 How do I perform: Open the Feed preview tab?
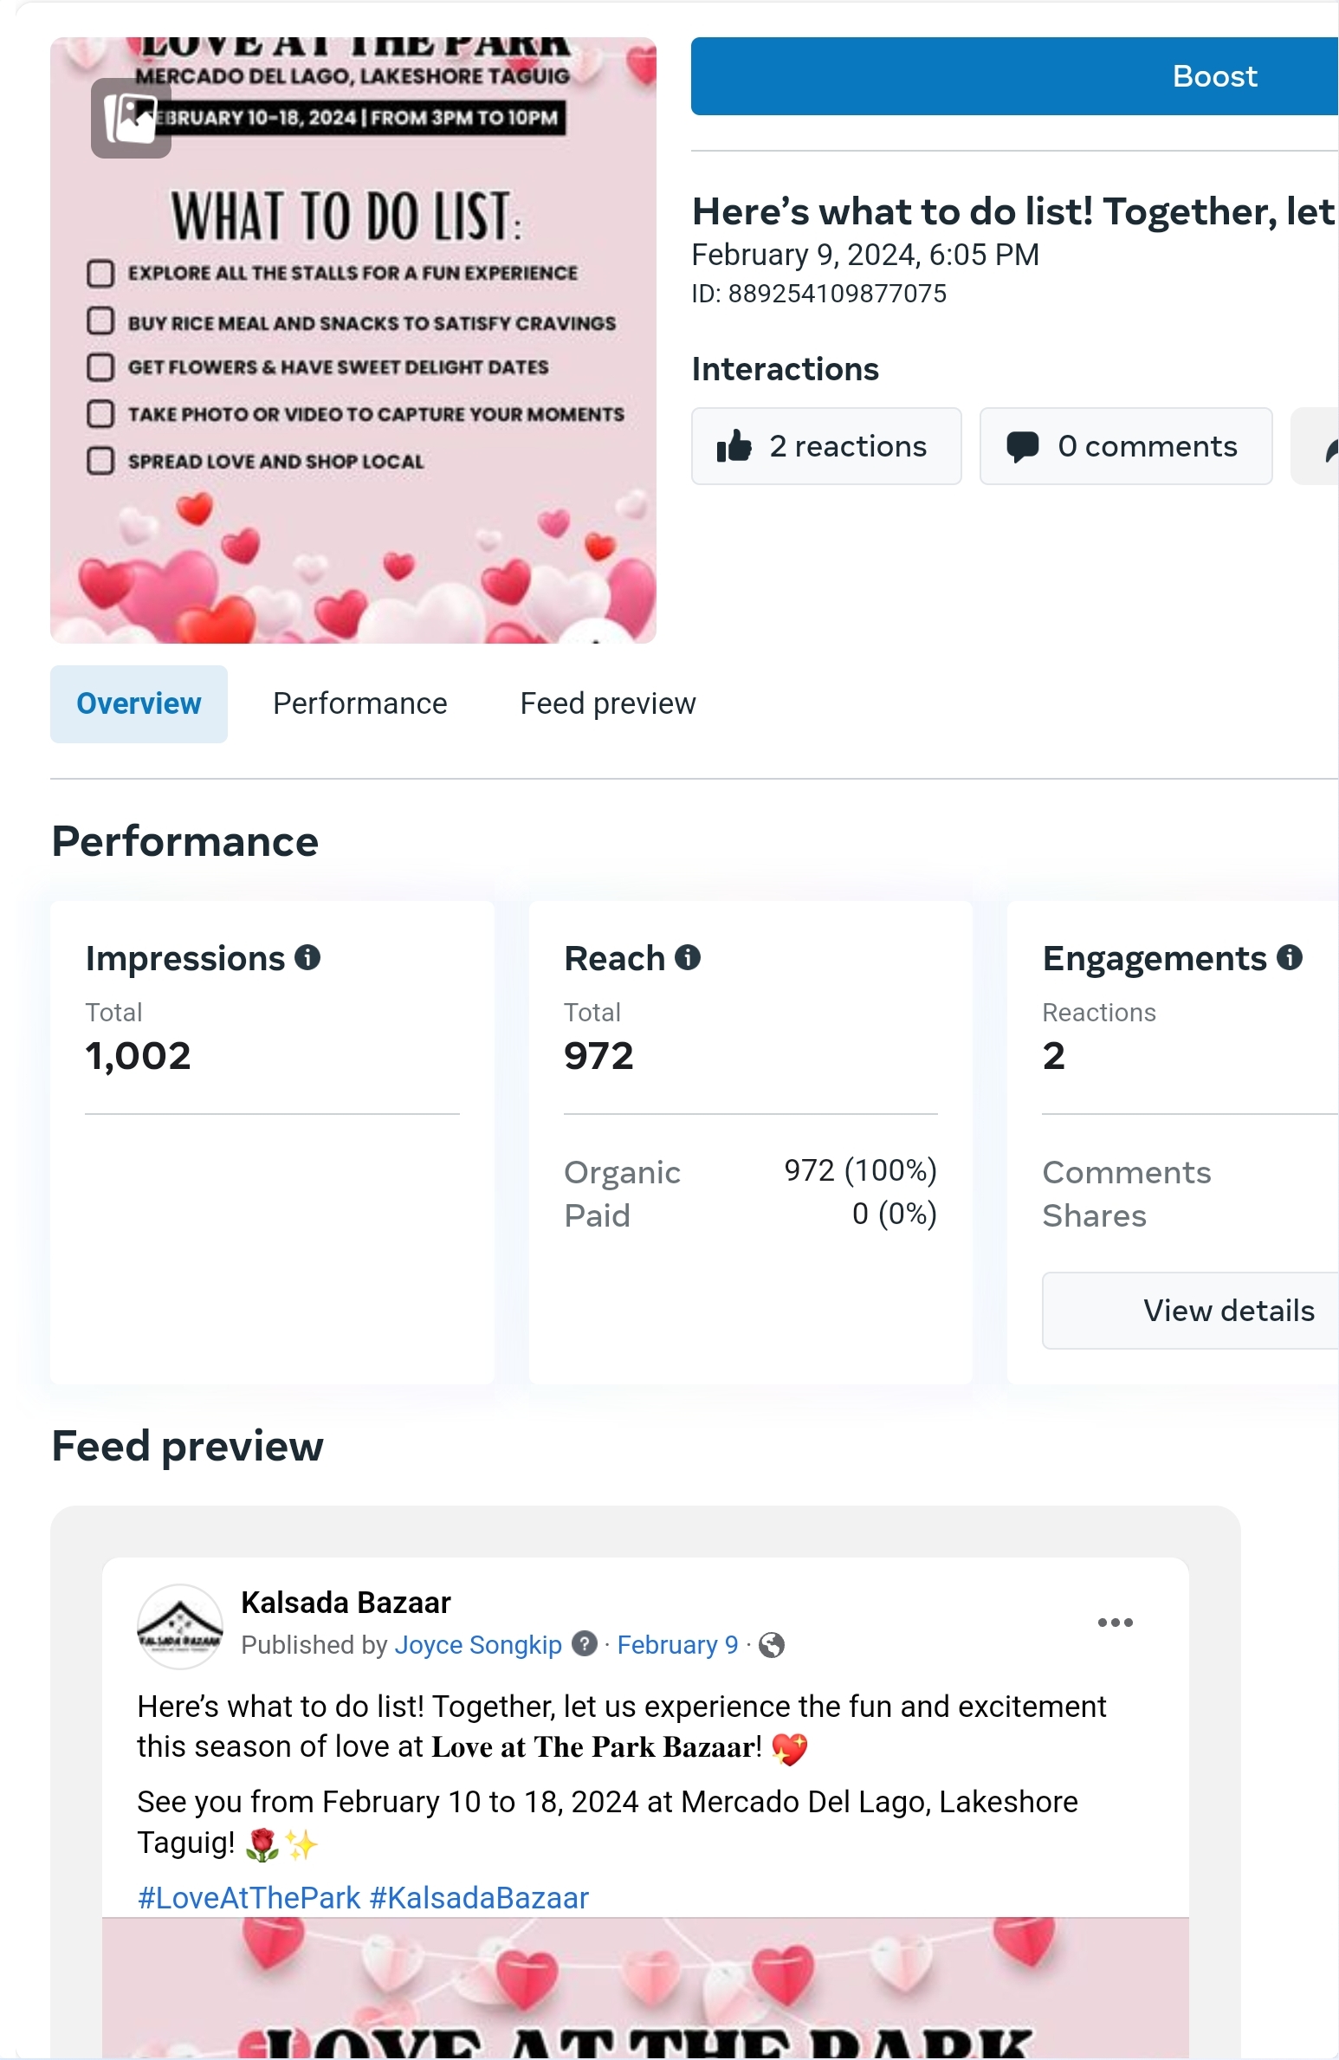(607, 703)
